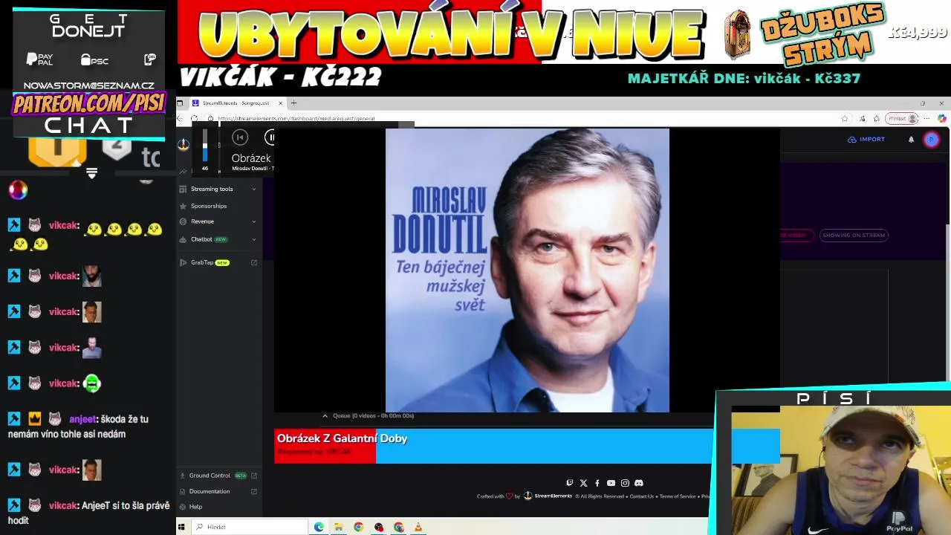
Task: Open Help link in sidebar
Action: coord(195,507)
